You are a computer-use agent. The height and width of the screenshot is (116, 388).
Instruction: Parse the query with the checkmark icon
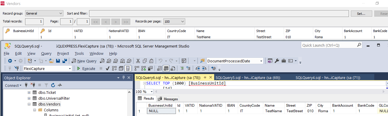point(108,68)
